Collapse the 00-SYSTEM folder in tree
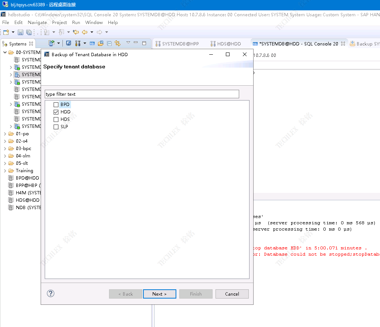Image resolution: width=380 pixels, height=327 pixels. pos(5,52)
